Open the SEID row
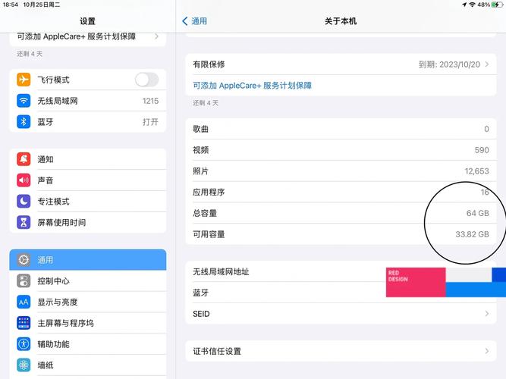This screenshot has width=506, height=379. point(341,314)
